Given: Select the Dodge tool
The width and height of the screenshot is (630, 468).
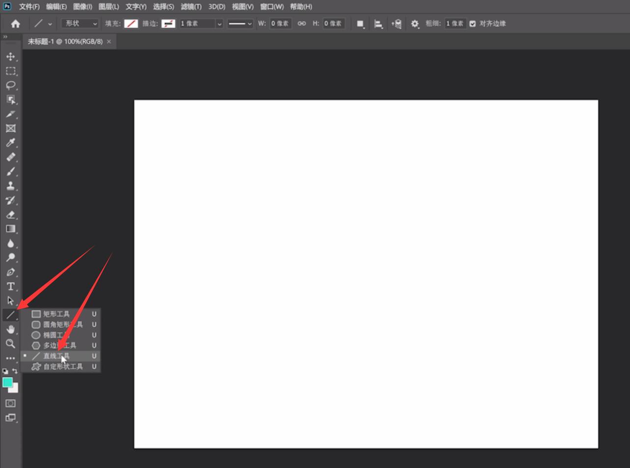Looking at the screenshot, I should pyautogui.click(x=10, y=257).
